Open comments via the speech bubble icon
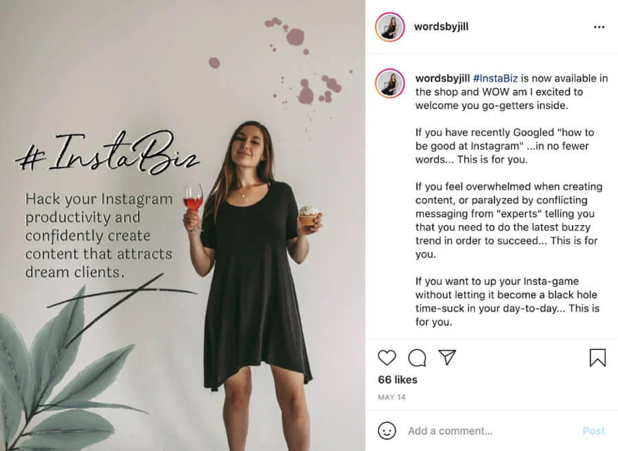The image size is (618, 451). click(417, 358)
